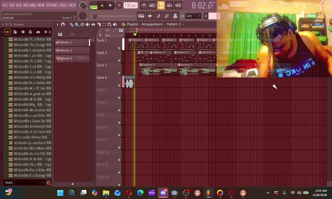The width and height of the screenshot is (332, 199).
Task: Select the Mute tool in playlist toolbar
Action: [x=88, y=24]
